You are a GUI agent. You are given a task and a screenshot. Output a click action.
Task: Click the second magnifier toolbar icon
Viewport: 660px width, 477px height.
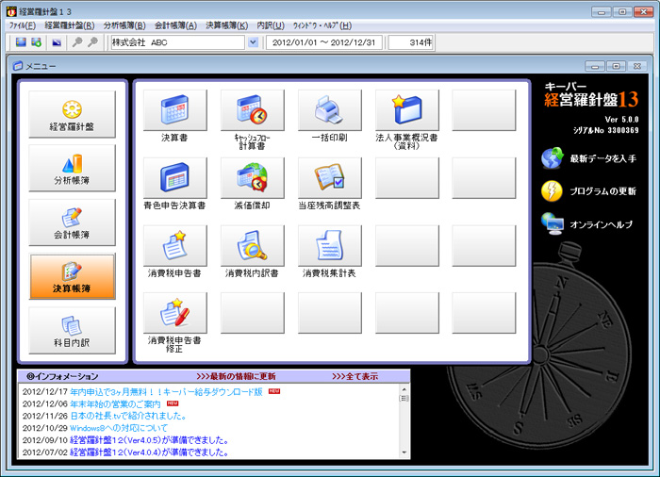(92, 42)
